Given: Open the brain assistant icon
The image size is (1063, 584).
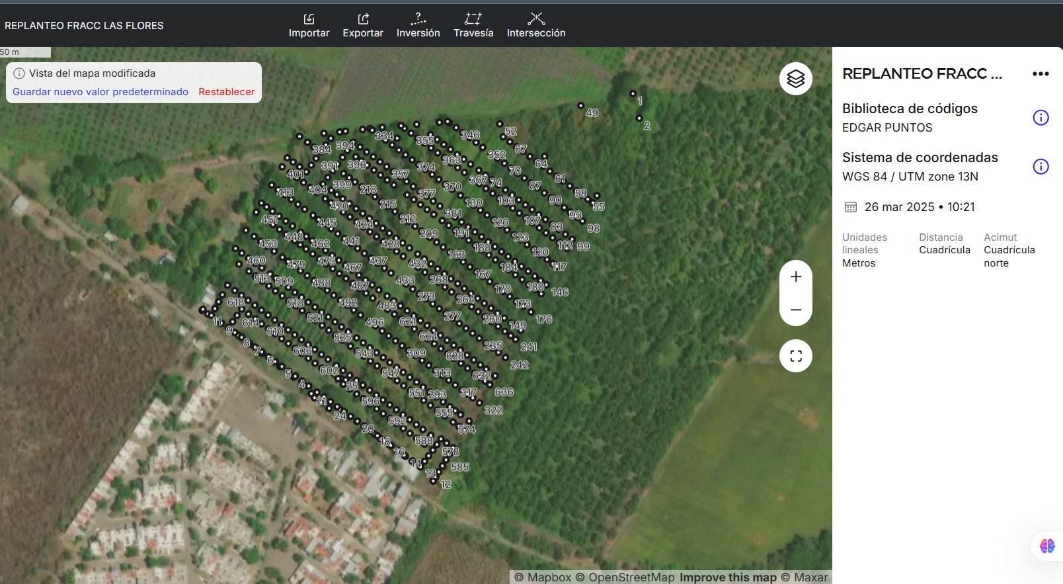Looking at the screenshot, I should click(1047, 546).
